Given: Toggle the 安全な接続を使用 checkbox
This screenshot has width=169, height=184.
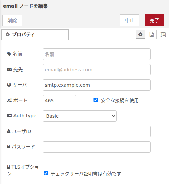Looking at the screenshot, I should 96,100.
